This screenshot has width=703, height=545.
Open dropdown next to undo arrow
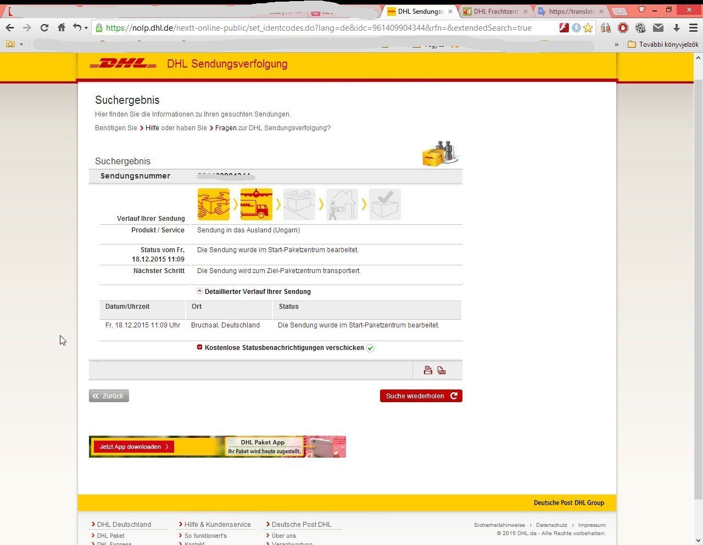(x=86, y=28)
